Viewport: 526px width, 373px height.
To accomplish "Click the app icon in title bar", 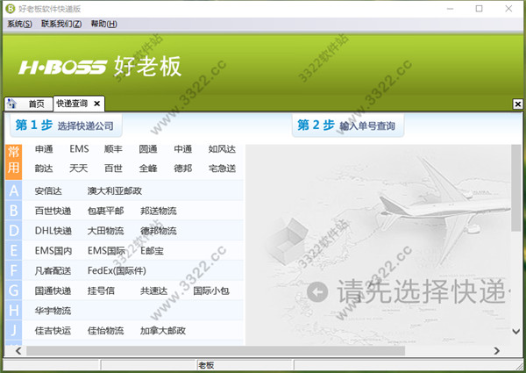I will click(x=11, y=9).
